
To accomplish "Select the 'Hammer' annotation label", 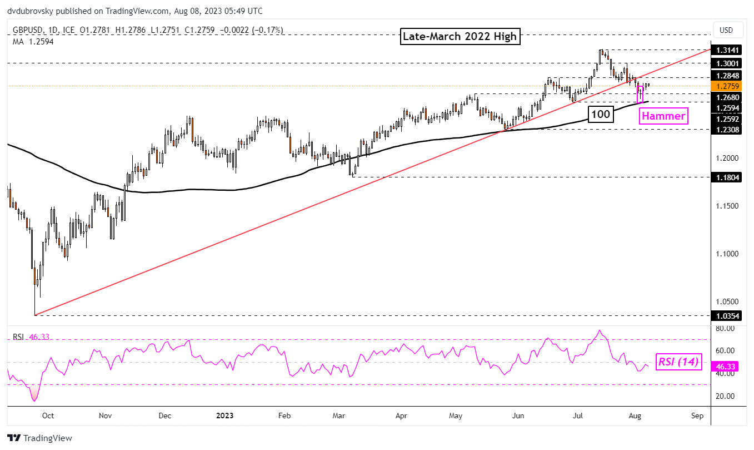I will tap(664, 116).
